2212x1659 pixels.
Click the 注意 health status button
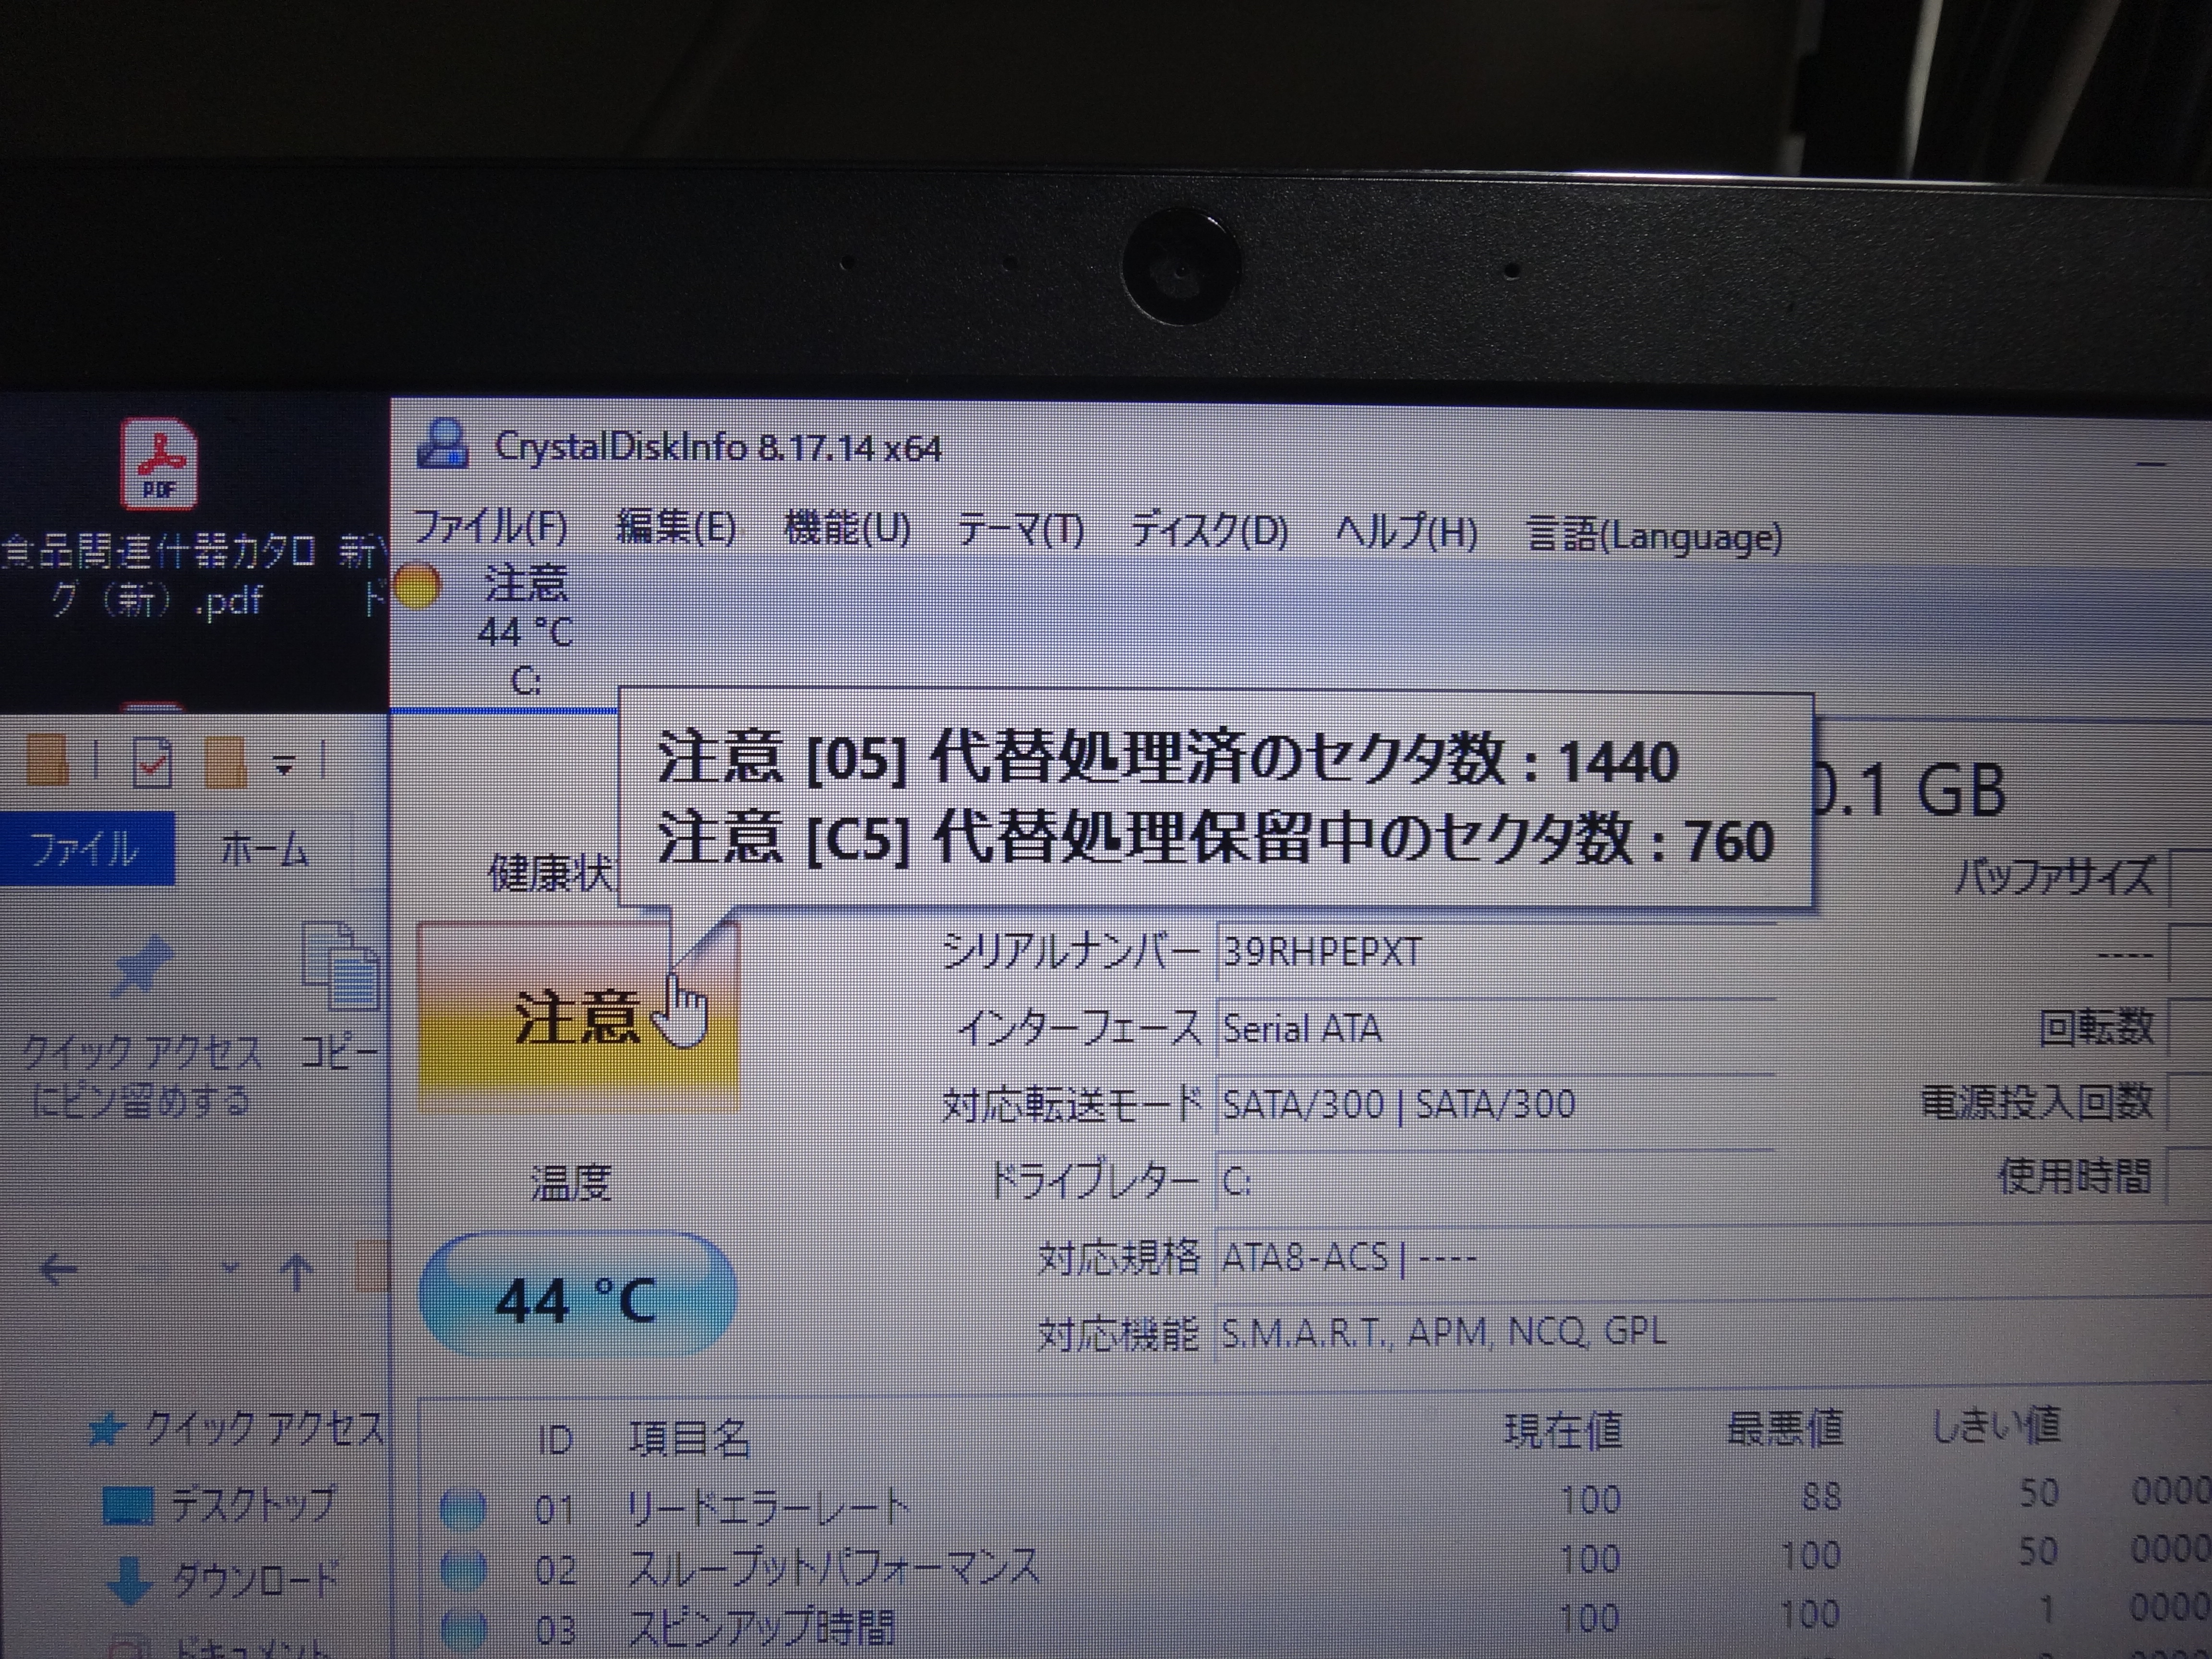(578, 1017)
